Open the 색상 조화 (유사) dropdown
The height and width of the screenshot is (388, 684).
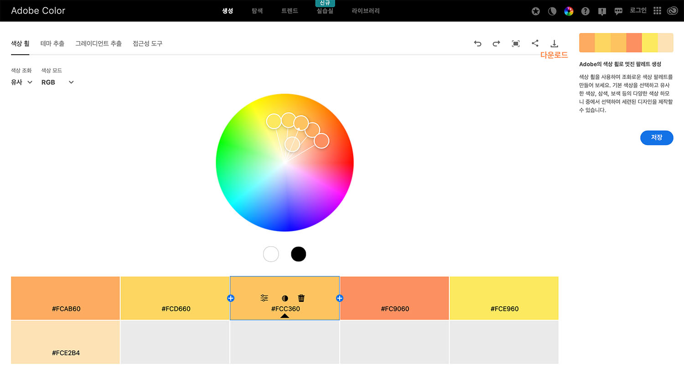coord(21,82)
